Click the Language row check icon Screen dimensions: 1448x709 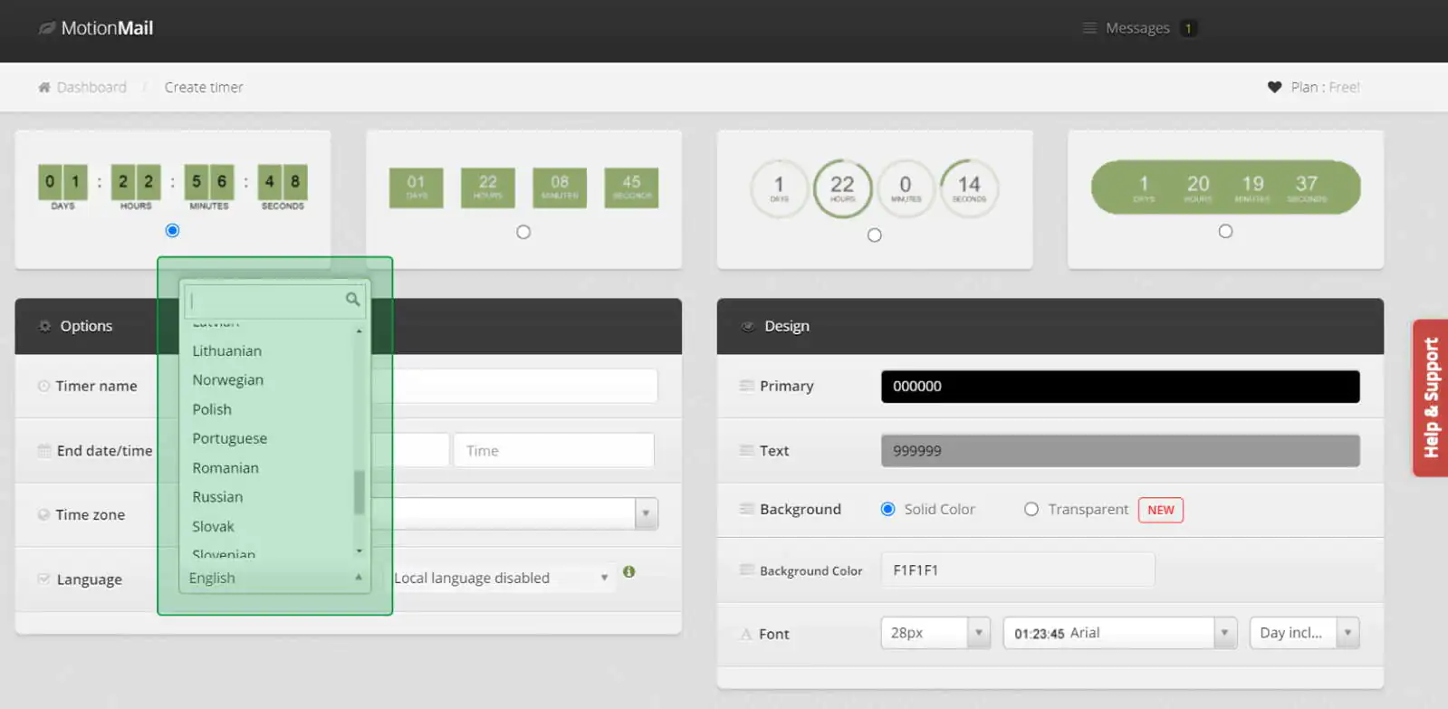click(x=43, y=579)
